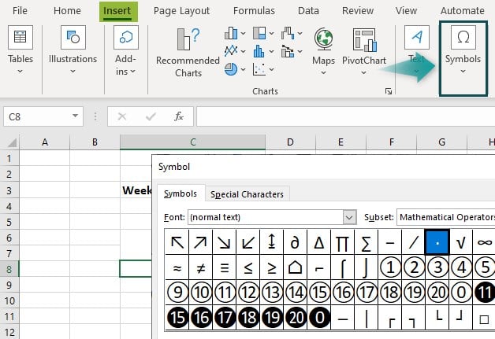
Task: Click the Symbols tab in dialog
Action: (x=181, y=193)
